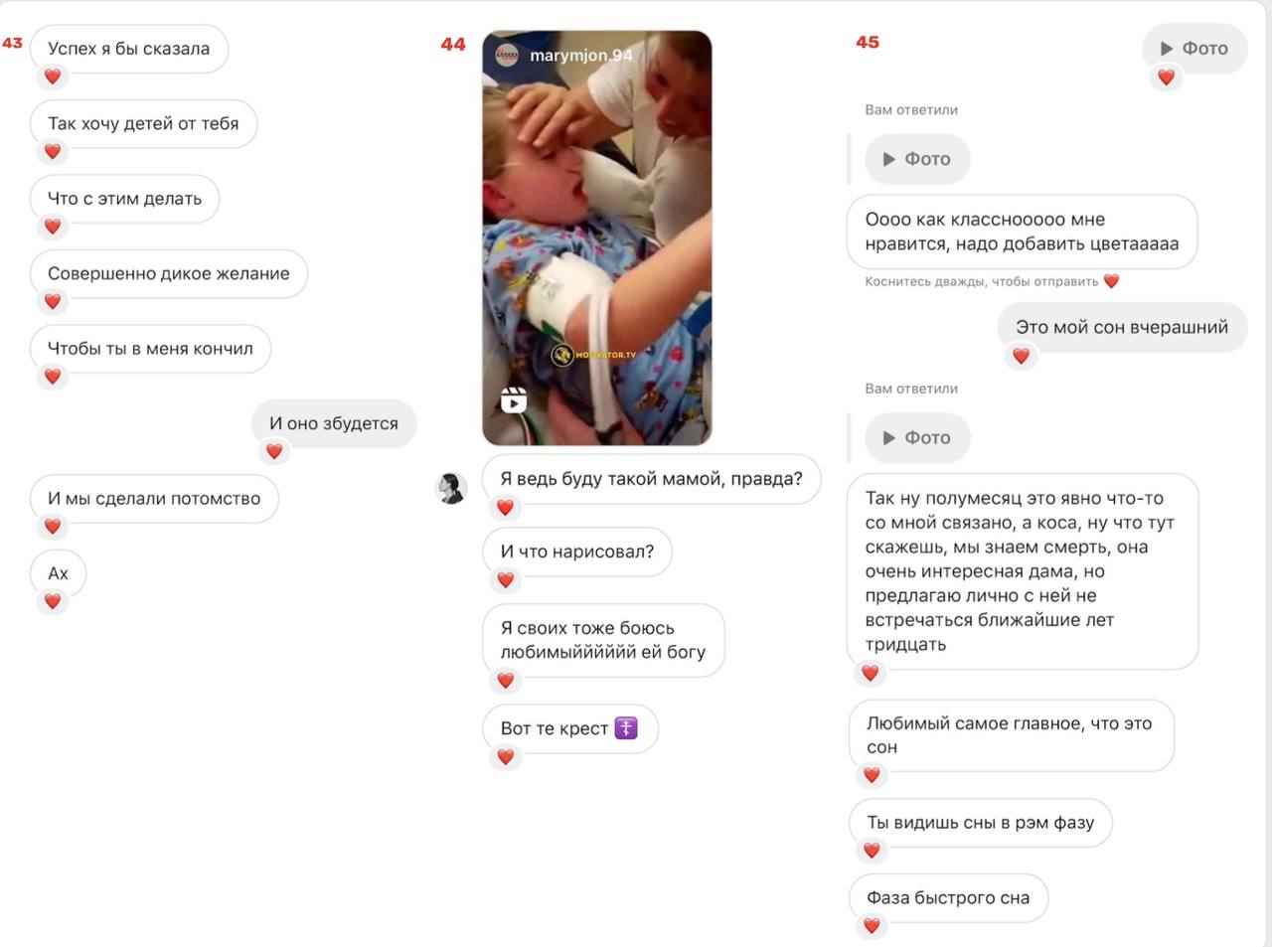Click the reel author's small avatar
This screenshot has height=947, width=1272.
(507, 56)
